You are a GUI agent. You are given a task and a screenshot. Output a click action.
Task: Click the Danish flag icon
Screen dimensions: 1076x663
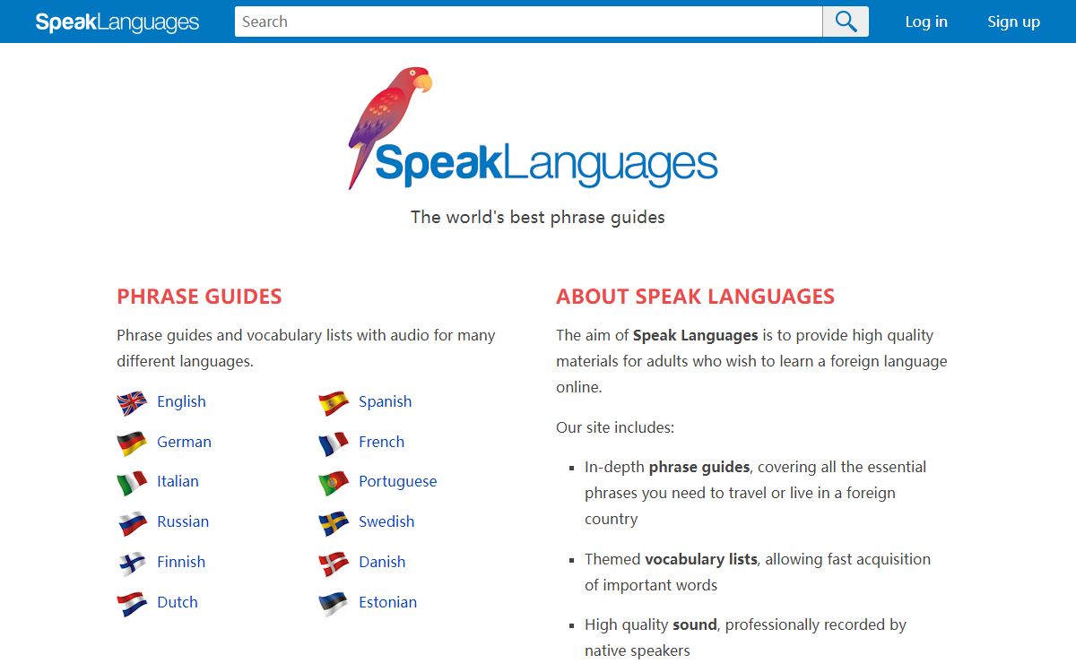point(334,563)
